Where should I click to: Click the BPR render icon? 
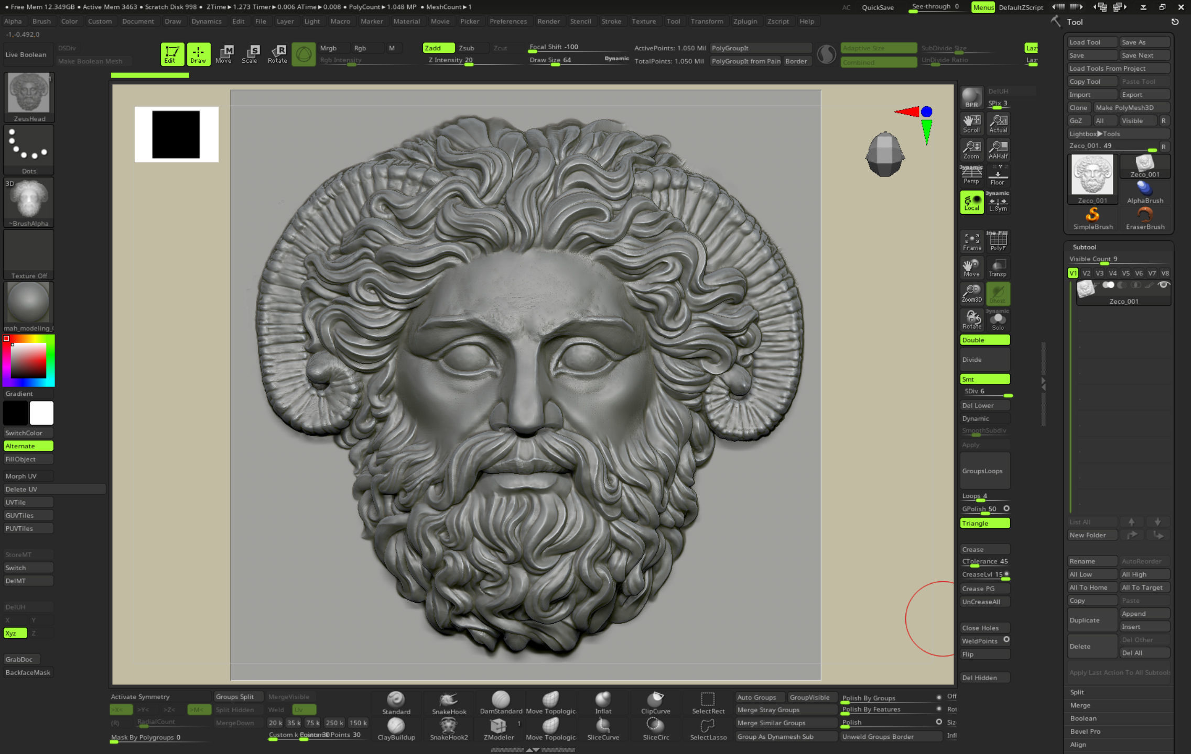click(x=971, y=97)
